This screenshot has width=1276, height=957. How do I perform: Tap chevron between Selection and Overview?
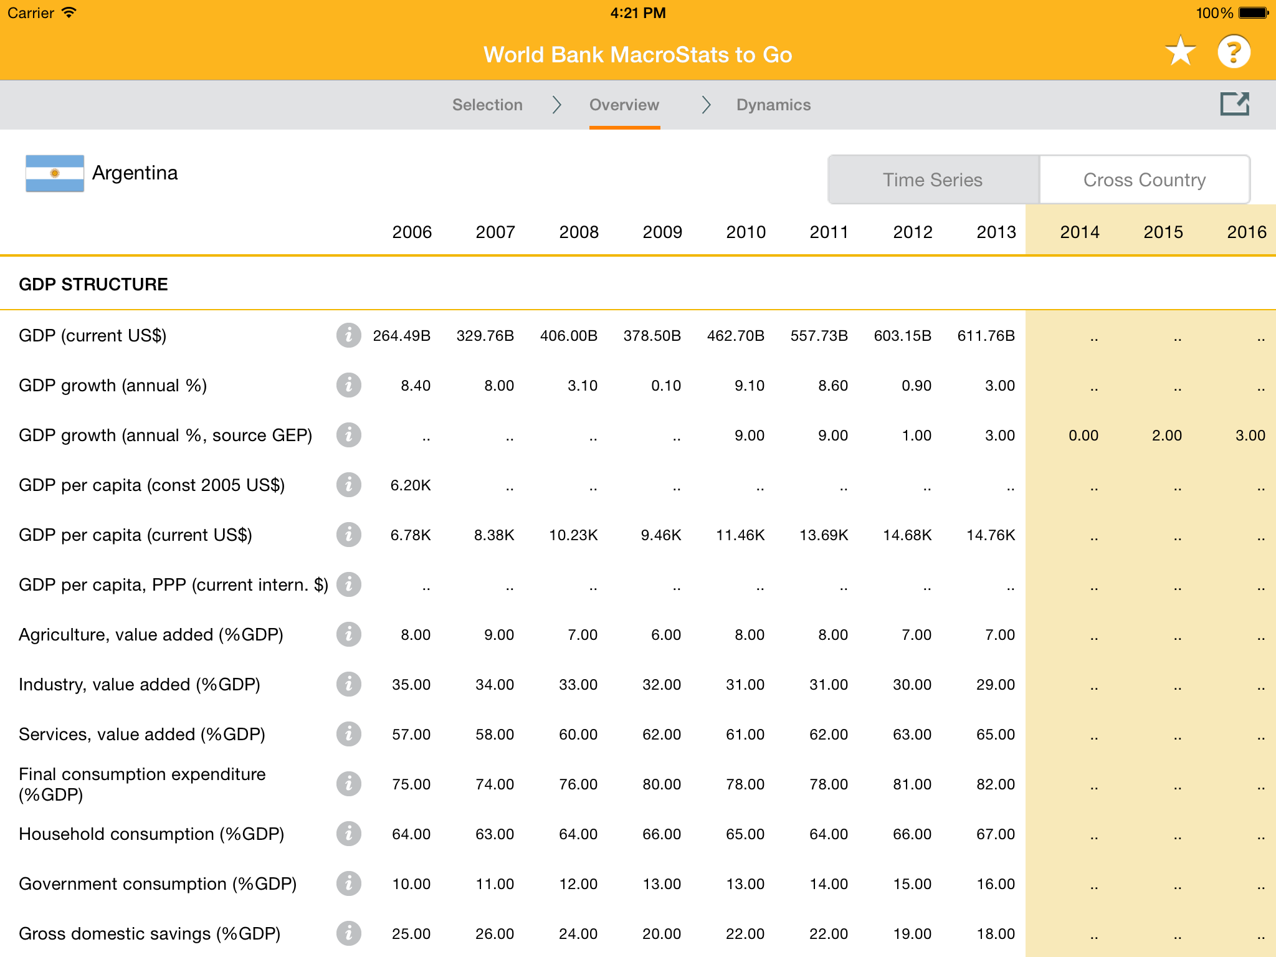click(556, 105)
